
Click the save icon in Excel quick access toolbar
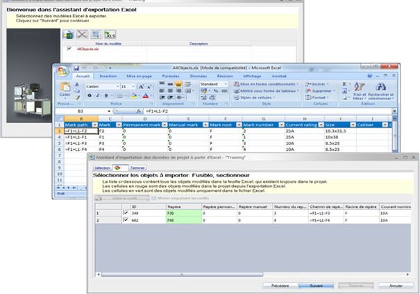pos(76,68)
